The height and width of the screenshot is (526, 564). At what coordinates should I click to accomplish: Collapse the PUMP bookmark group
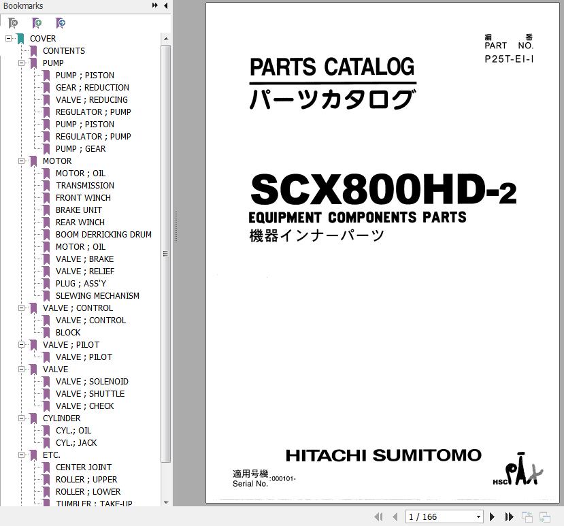click(x=21, y=63)
